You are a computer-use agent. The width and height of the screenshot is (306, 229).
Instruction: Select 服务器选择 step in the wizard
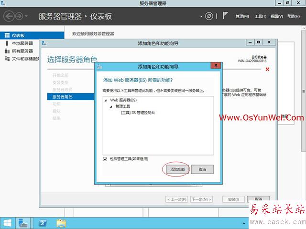[63, 90]
